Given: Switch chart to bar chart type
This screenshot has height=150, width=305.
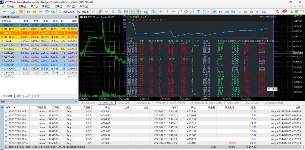Looking at the screenshot, I should (94, 12).
